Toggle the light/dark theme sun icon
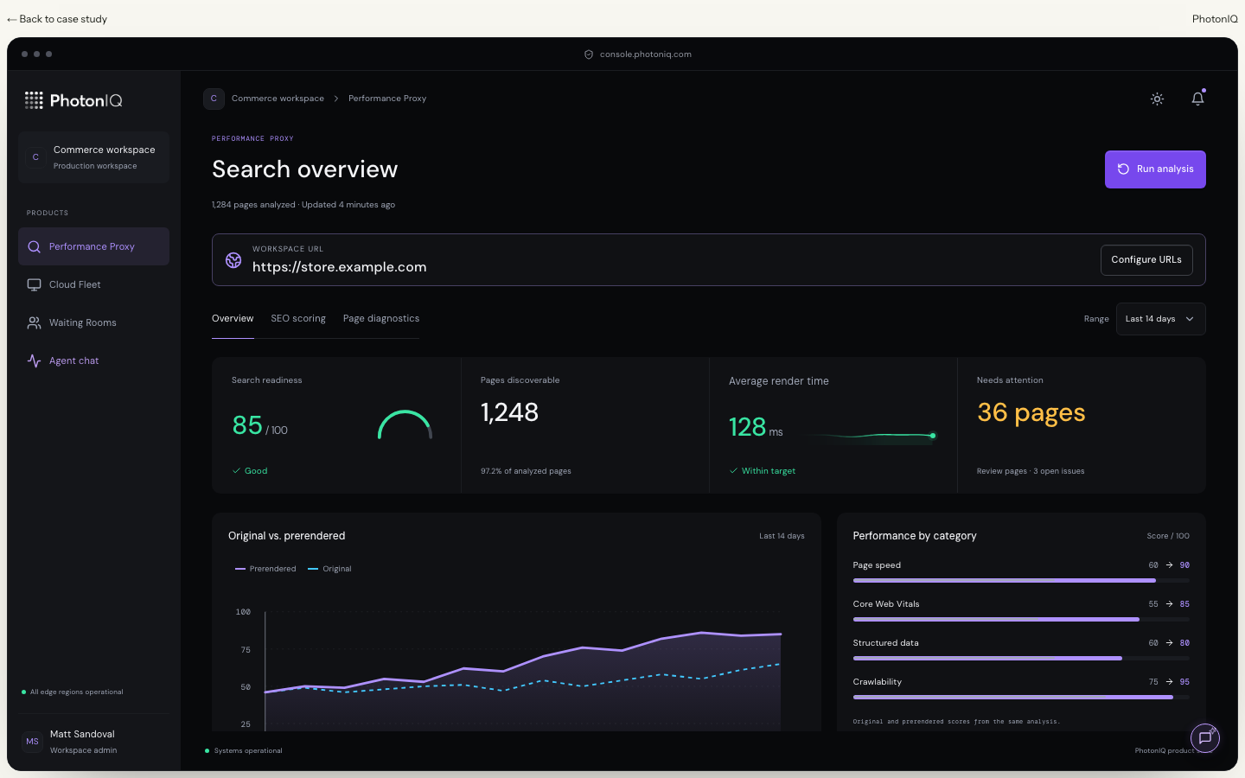The height and width of the screenshot is (778, 1245). (x=1157, y=99)
